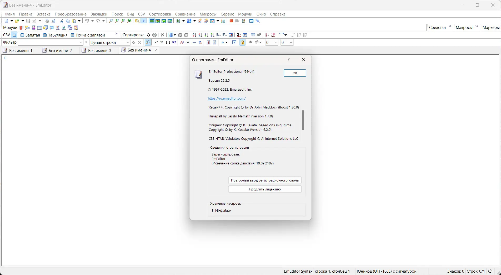
Task: Activate the magnifier search in filter bar
Action: [x=148, y=42]
